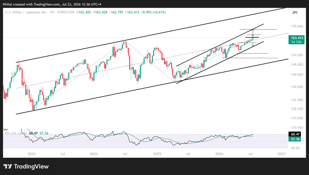309x175 pixels.
Task: Select the black 60.47 RSI value tag
Action: [x=295, y=134]
